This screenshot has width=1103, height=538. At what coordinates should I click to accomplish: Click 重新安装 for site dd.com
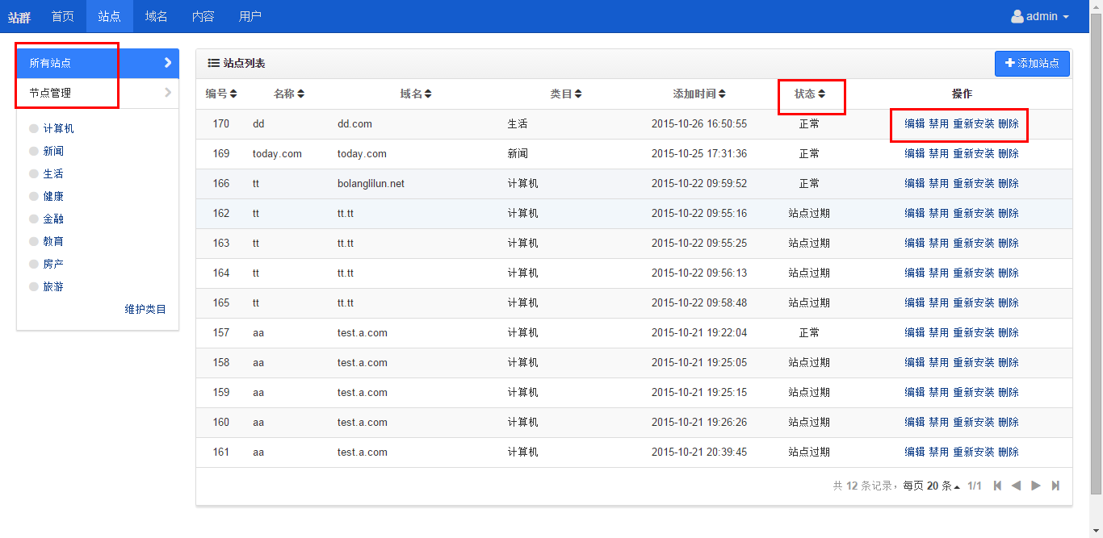974,124
